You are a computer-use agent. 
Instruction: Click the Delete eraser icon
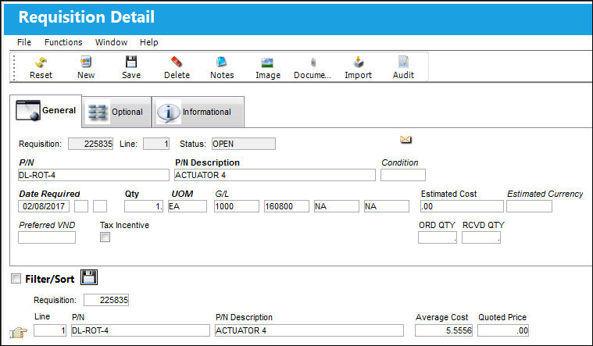tap(177, 62)
